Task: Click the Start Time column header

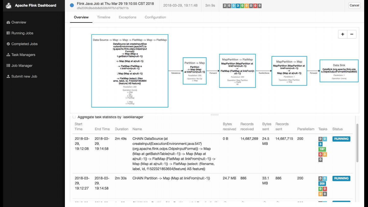Action: 79,126
